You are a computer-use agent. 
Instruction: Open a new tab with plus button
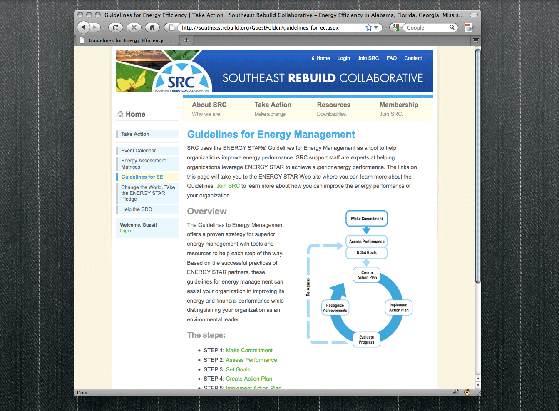186,40
